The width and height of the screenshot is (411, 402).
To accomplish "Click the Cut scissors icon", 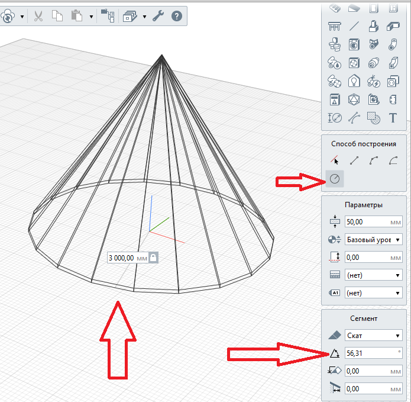I will 38,16.
